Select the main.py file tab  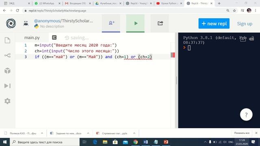coord(32,38)
